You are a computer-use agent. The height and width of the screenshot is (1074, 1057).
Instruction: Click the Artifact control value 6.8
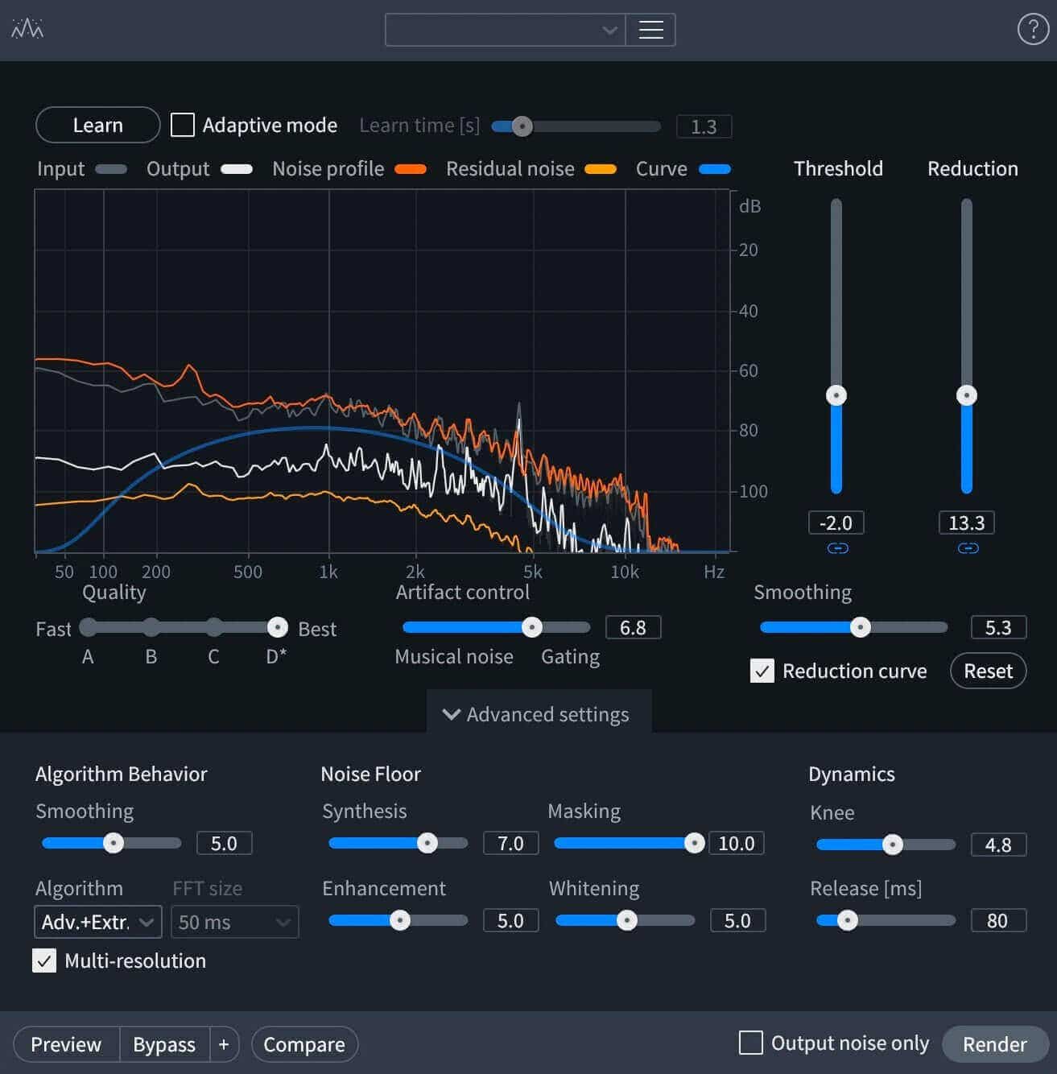[634, 627]
